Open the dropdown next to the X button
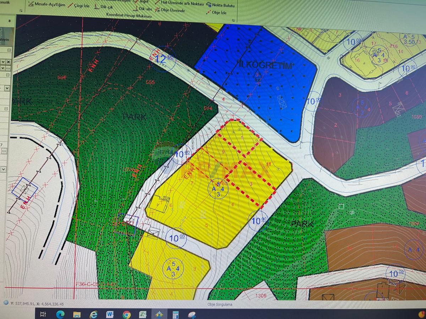Screen dimensions: 426x319 (3, 62)
